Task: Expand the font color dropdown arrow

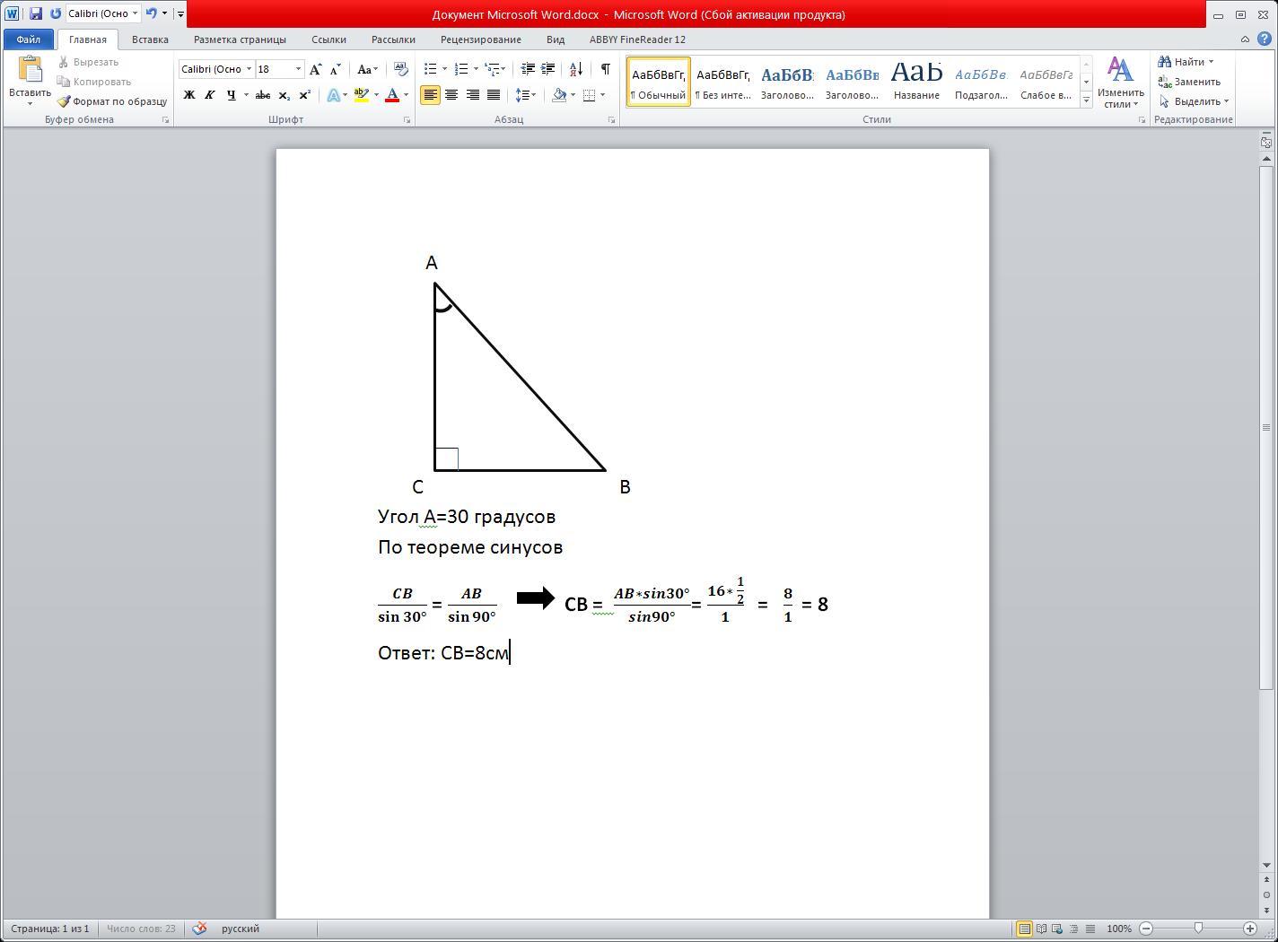Action: coord(406,95)
